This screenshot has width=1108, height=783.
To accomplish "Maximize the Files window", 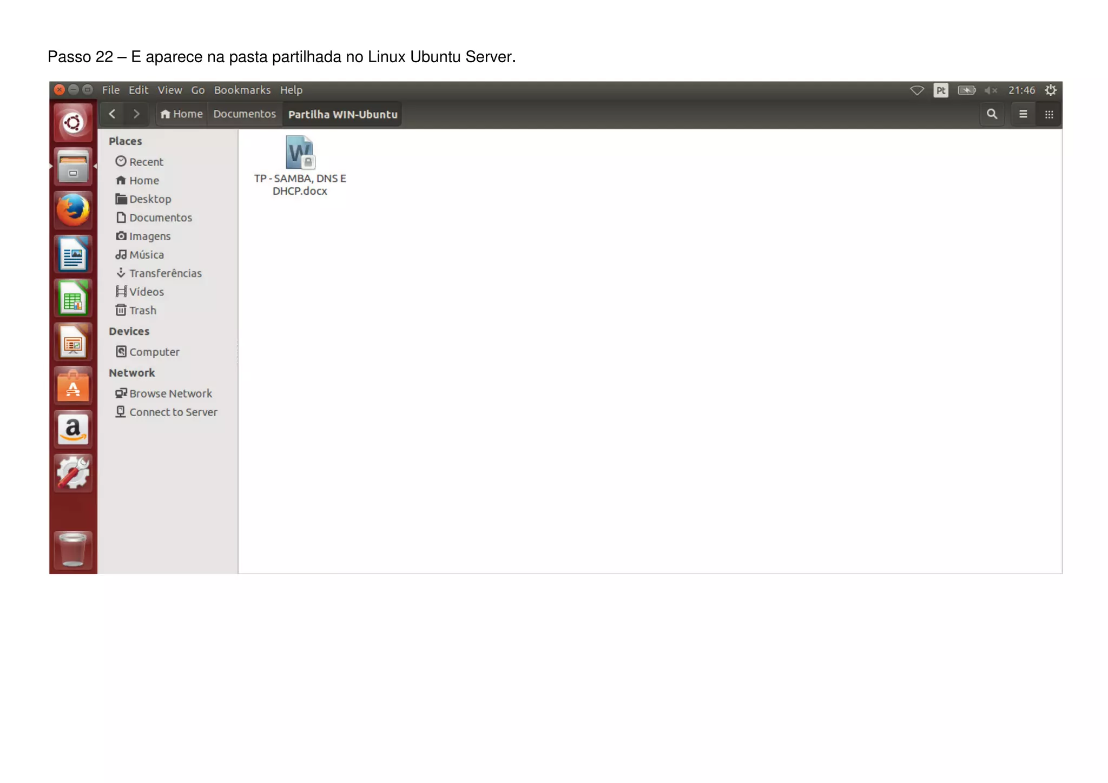I will [88, 90].
